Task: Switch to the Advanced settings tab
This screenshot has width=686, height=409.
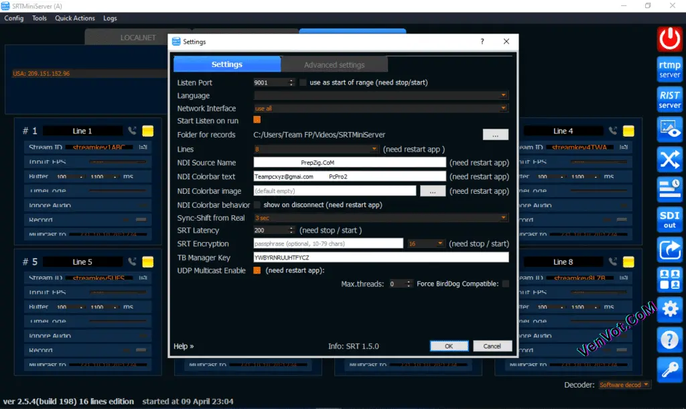Action: (334, 64)
